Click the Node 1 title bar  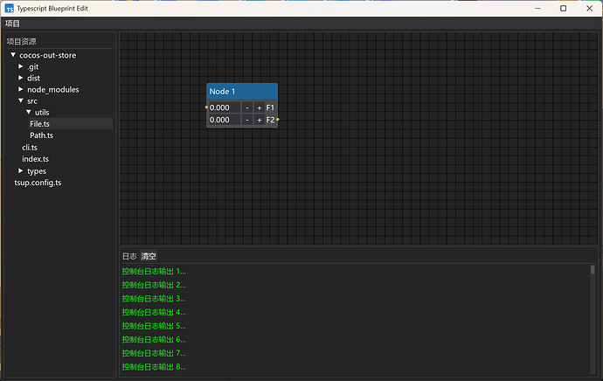[242, 92]
